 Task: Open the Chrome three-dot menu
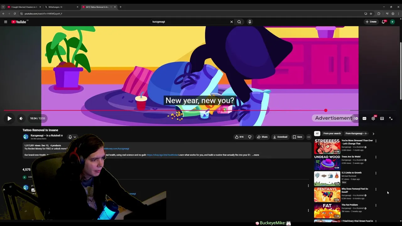tap(399, 13)
